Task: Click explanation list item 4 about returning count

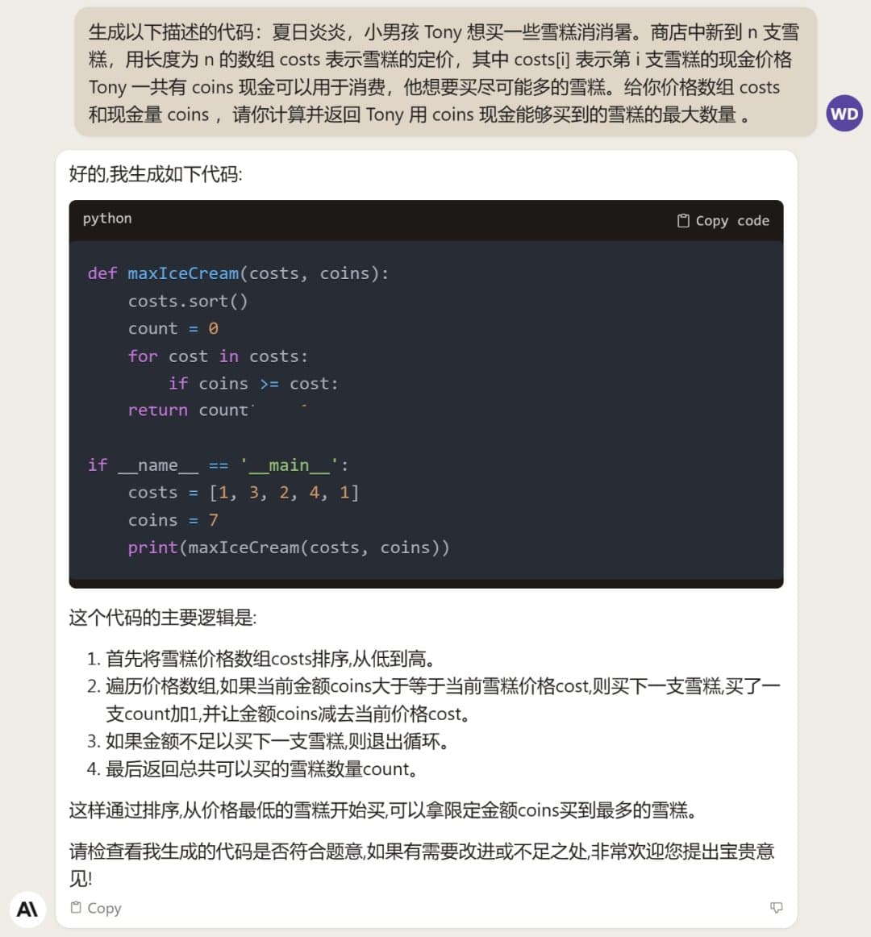Action: click(261, 768)
